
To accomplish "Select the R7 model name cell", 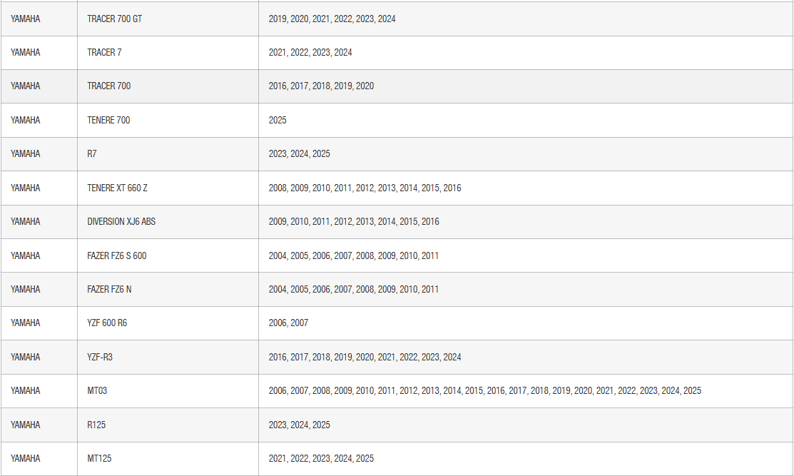I will click(x=92, y=153).
